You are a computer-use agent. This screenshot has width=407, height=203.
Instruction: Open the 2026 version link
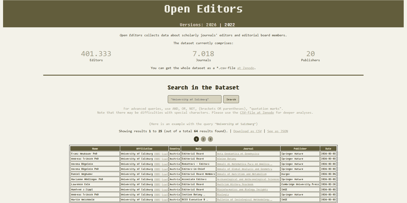coord(211,25)
